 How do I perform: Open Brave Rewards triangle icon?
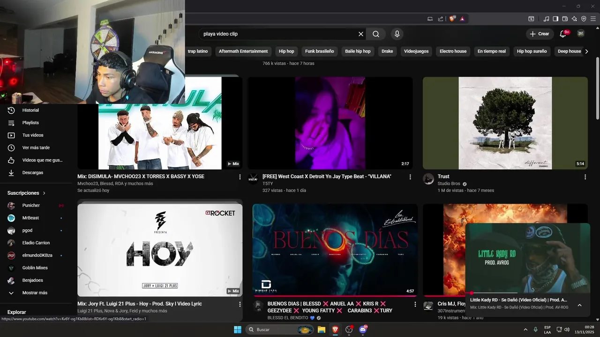(462, 19)
